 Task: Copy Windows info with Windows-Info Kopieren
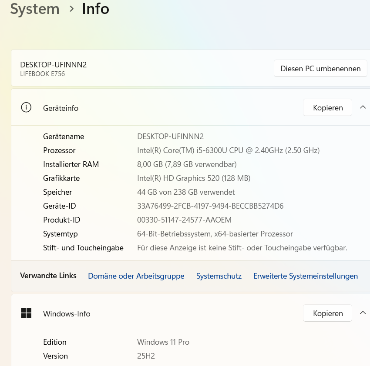point(327,313)
